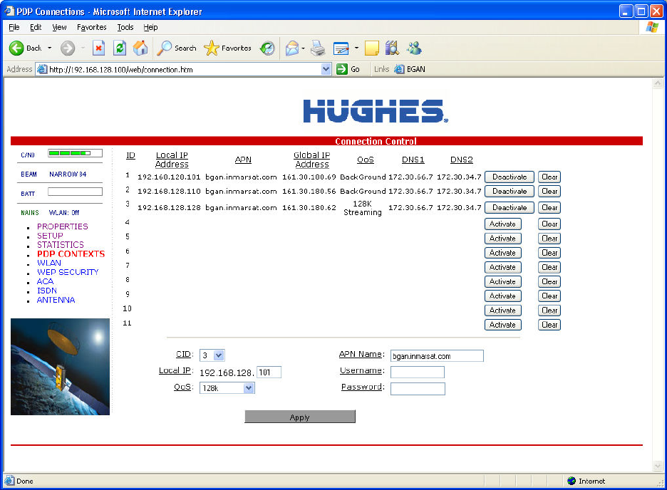Open the Favorites star toolbar button

(x=227, y=48)
